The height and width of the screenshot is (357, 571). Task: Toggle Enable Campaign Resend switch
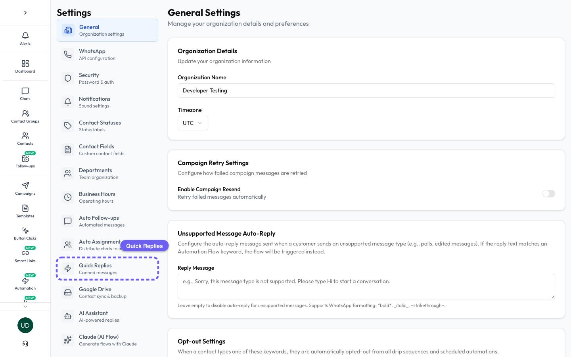click(549, 194)
